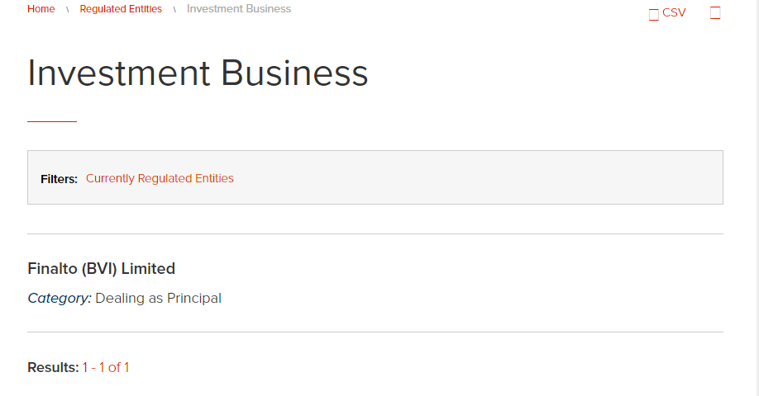Screen dimensions: 759x396
Task: Click the short red line under the heading
Action: pos(52,122)
